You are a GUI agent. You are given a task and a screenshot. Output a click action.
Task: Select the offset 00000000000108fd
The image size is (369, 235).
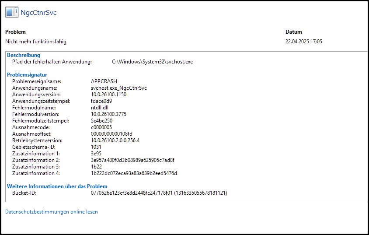click(x=111, y=134)
